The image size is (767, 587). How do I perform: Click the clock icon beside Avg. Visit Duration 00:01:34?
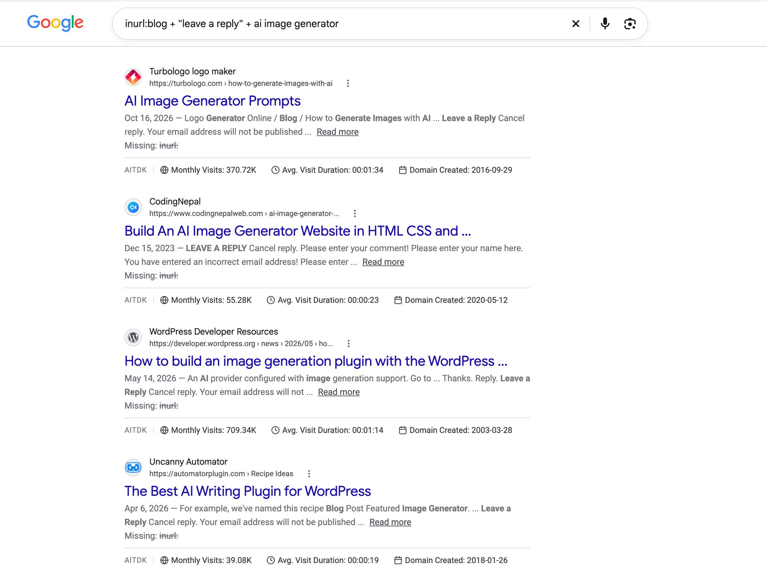[275, 170]
